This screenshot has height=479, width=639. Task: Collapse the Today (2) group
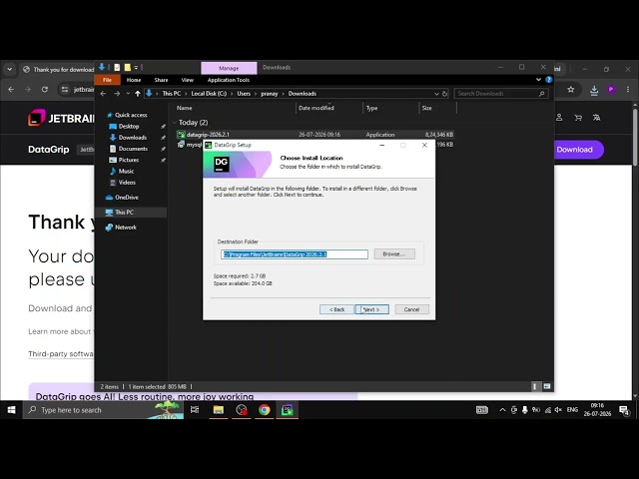(x=174, y=123)
